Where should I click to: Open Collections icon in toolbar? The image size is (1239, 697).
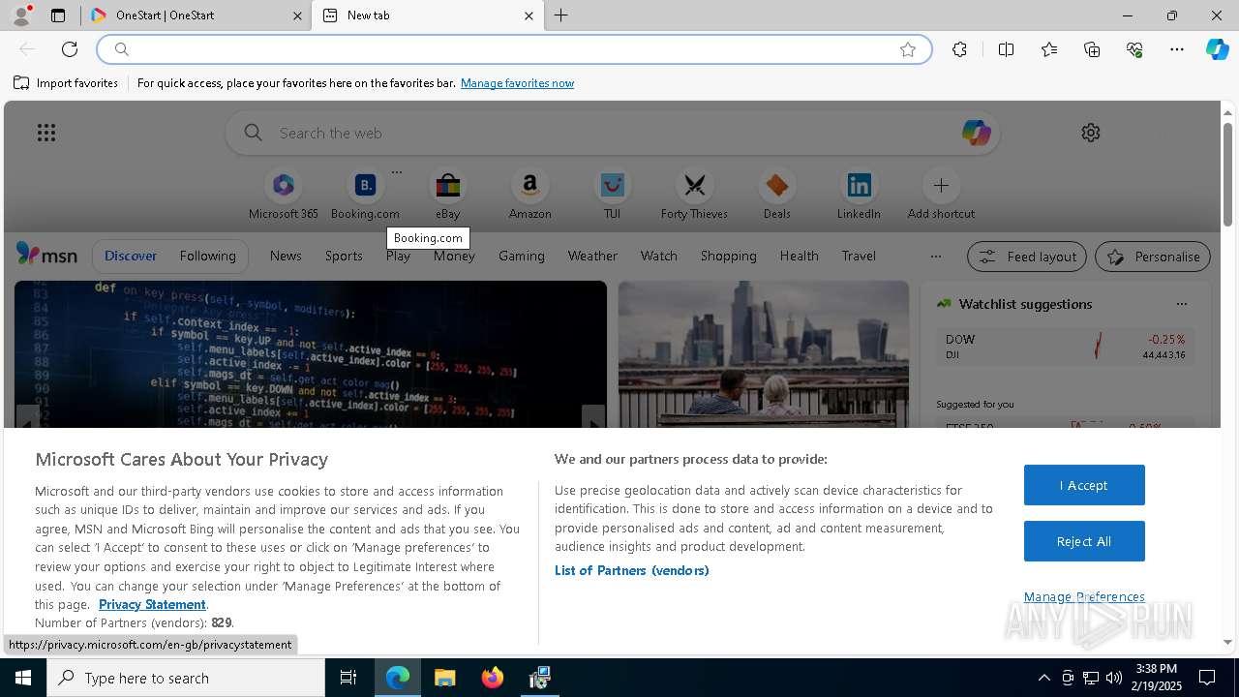pos(1092,49)
